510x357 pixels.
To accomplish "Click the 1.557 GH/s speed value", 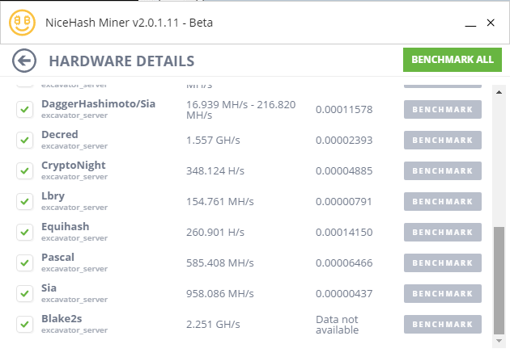I will point(213,141).
